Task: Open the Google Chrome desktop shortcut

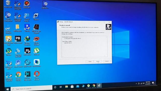Action: tap(18, 76)
